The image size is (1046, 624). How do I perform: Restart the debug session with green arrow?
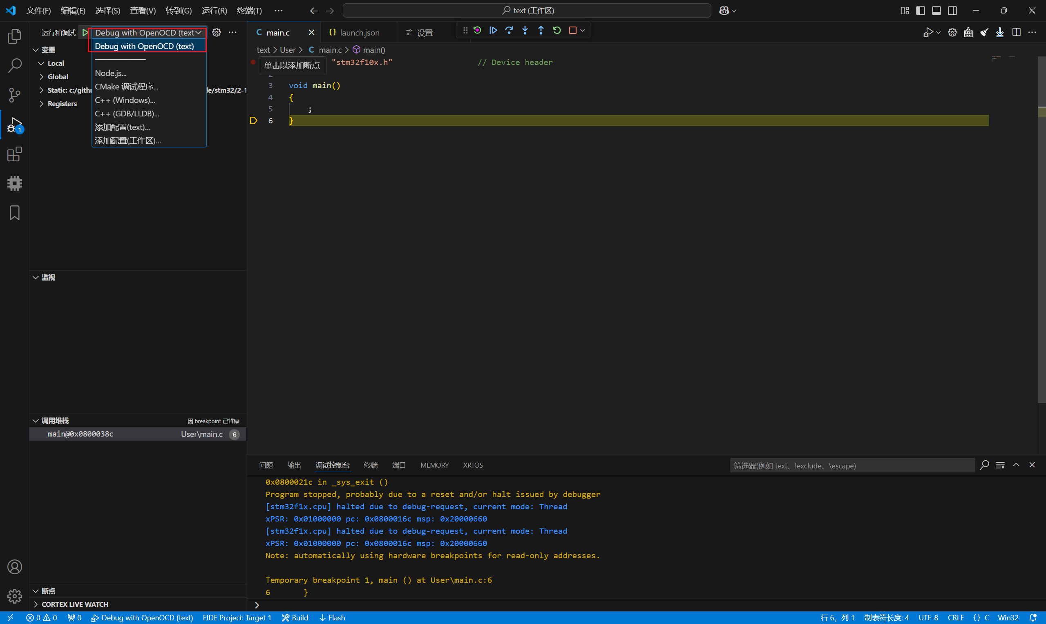557,30
